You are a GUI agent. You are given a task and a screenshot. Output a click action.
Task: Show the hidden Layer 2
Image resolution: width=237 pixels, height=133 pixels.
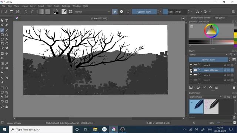click(x=191, y=80)
